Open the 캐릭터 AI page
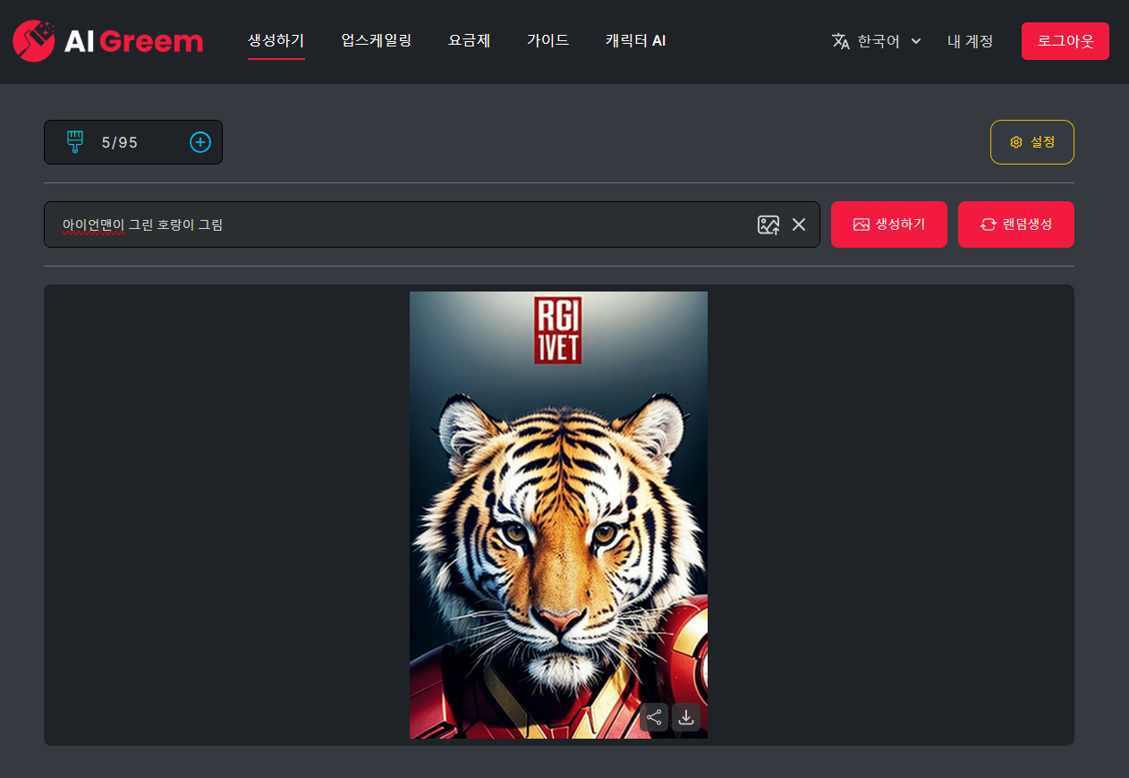The height and width of the screenshot is (778, 1129). (x=635, y=41)
